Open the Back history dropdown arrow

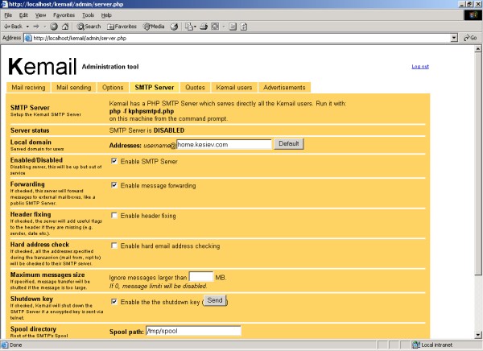click(x=27, y=27)
